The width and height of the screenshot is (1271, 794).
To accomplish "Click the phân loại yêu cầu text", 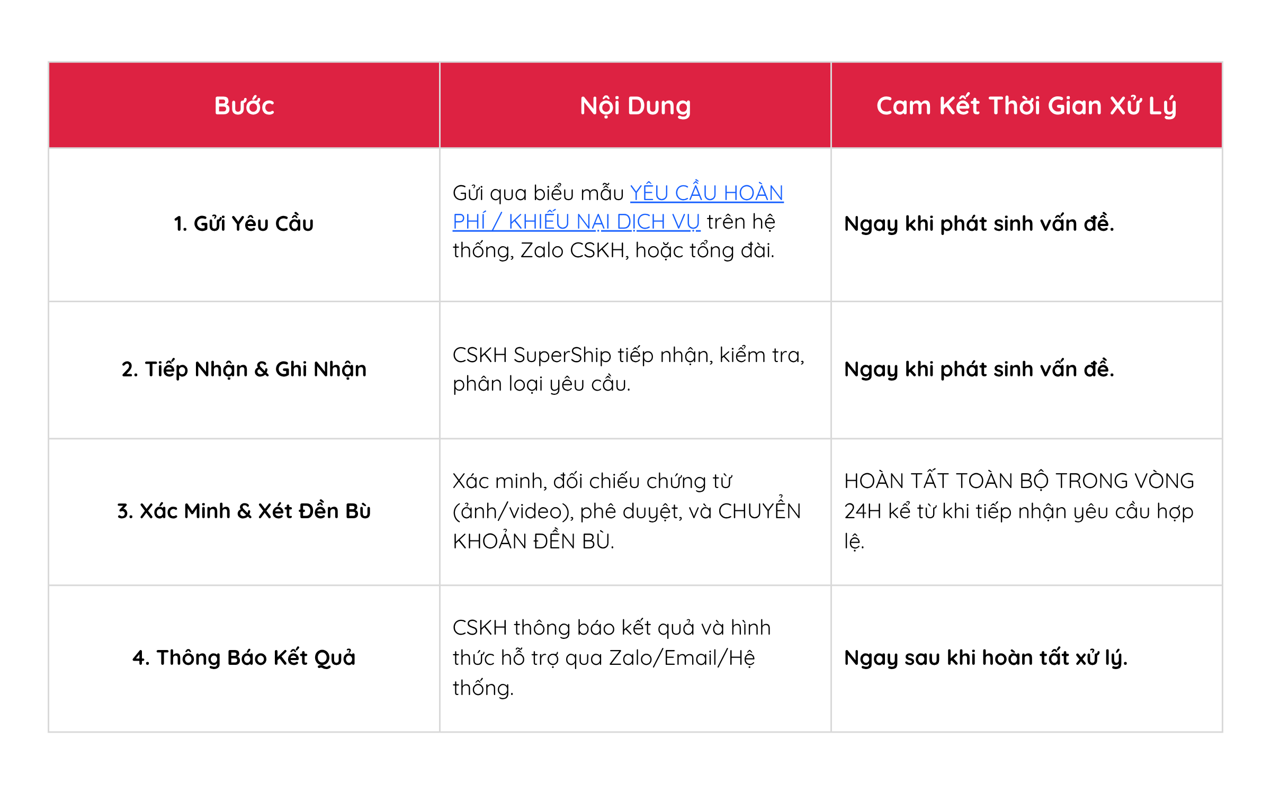I will 541,384.
